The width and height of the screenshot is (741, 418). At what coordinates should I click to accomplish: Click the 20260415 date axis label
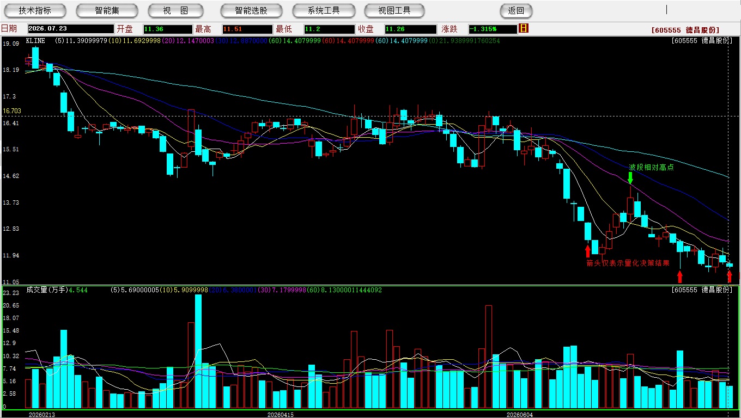pyautogui.click(x=281, y=415)
